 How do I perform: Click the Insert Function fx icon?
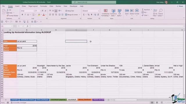(27, 26)
